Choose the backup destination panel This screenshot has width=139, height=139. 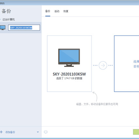127,64
